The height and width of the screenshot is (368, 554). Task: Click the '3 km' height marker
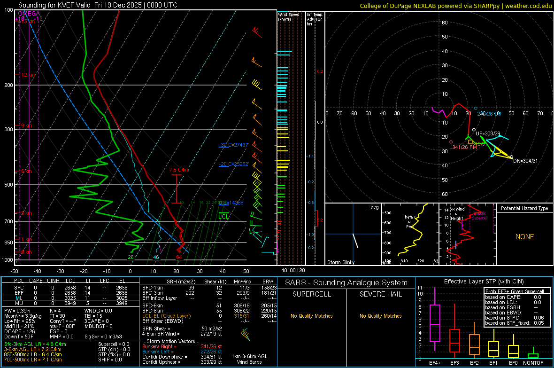[26, 213]
